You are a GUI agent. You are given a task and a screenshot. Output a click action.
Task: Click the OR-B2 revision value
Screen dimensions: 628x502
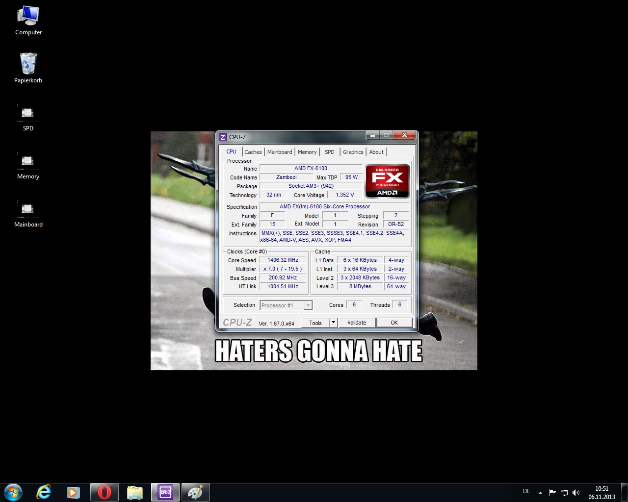(395, 224)
